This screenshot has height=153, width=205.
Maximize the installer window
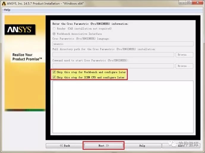pos(189,2)
